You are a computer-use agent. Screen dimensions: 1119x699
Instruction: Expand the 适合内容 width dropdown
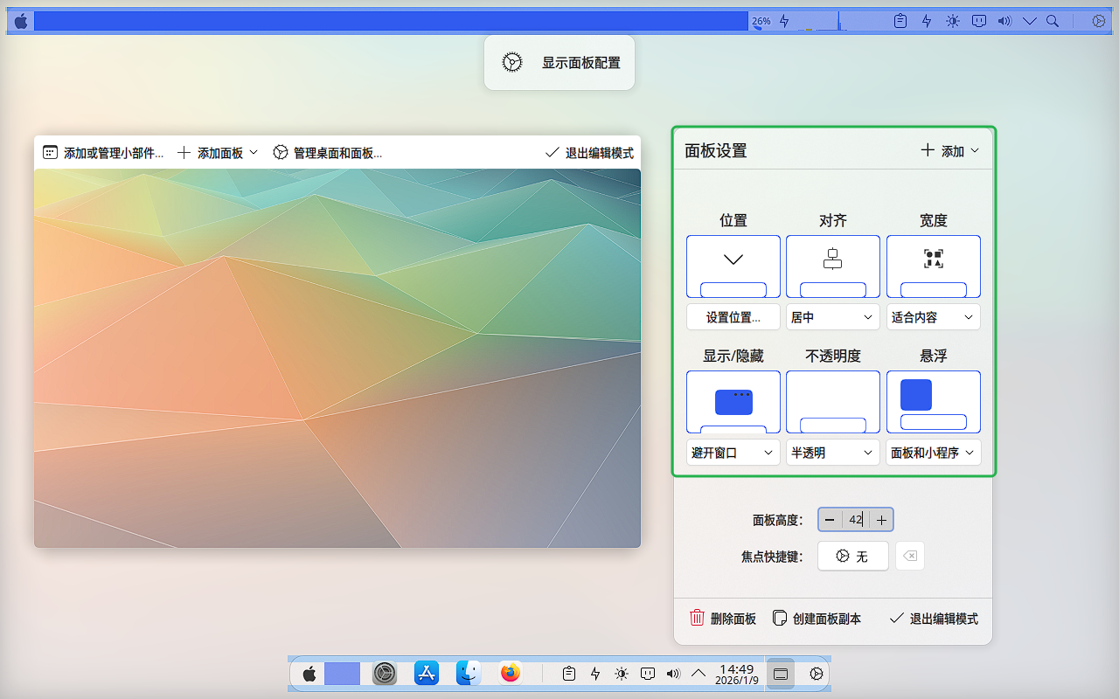(x=933, y=317)
